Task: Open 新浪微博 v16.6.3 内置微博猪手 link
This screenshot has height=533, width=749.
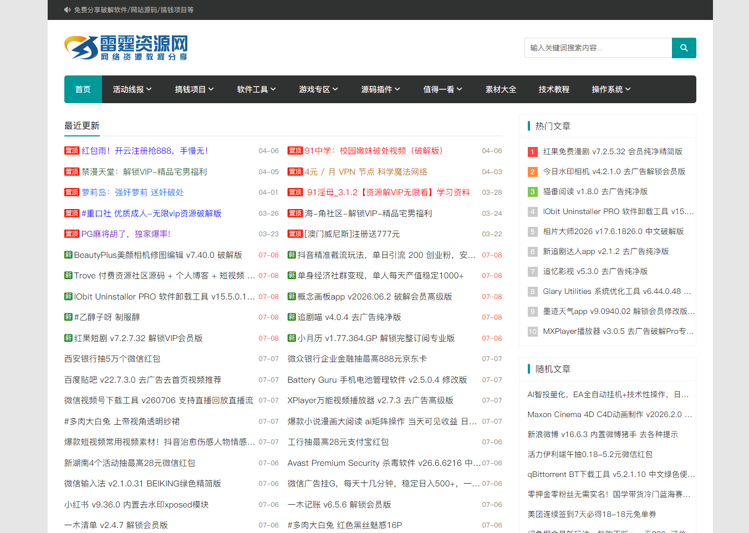Action: point(603,435)
